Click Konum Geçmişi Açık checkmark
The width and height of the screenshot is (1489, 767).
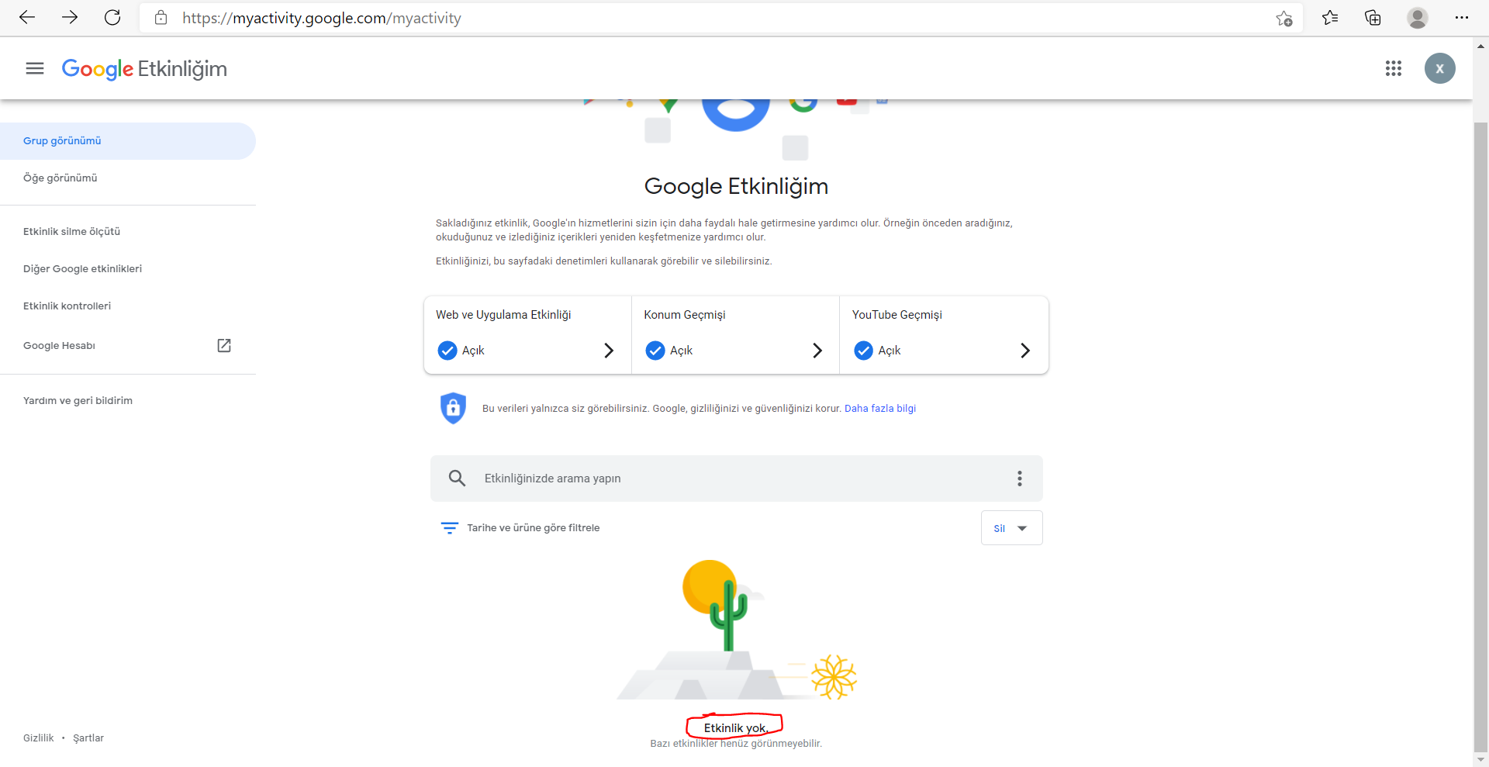point(655,351)
